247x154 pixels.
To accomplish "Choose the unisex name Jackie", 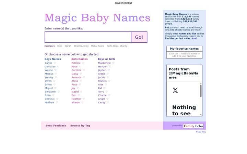I will pyautogui.click(x=102, y=77).
